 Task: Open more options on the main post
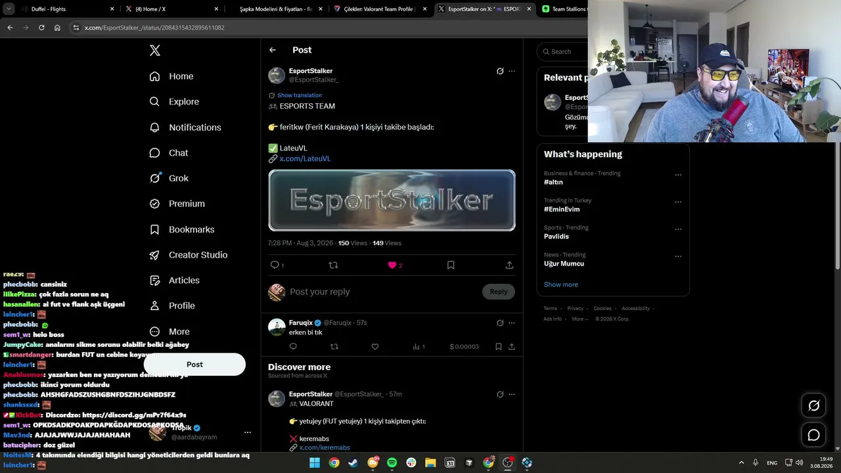(x=512, y=71)
